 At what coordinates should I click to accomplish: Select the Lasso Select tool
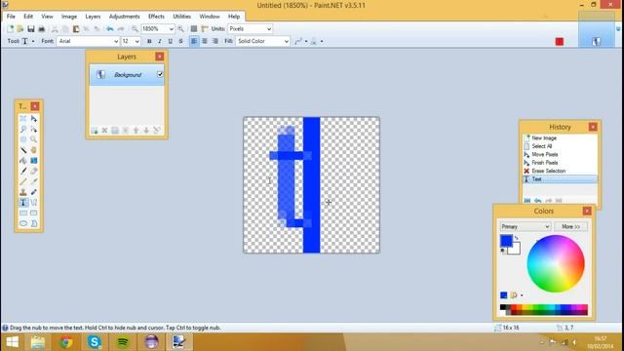click(x=23, y=129)
